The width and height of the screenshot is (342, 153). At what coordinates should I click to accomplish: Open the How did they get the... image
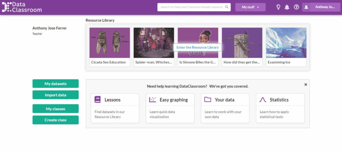(242, 43)
